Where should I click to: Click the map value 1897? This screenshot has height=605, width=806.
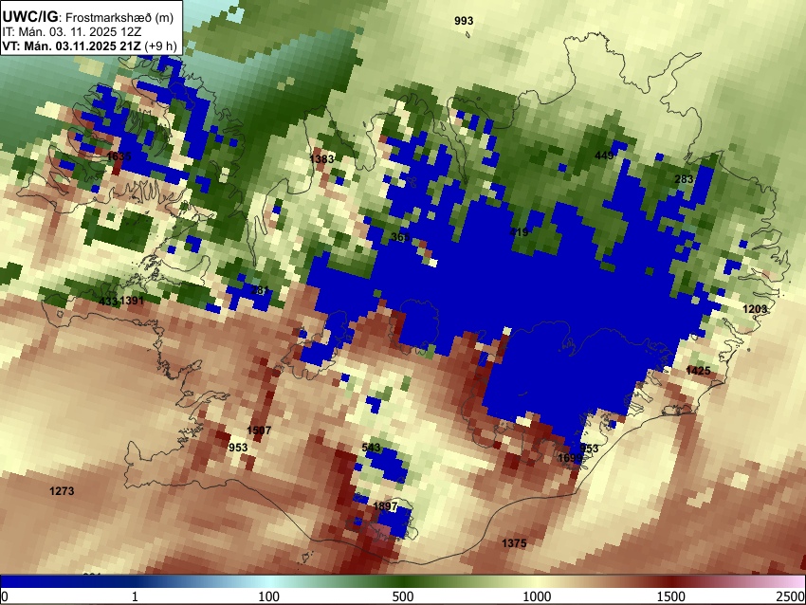(x=385, y=506)
